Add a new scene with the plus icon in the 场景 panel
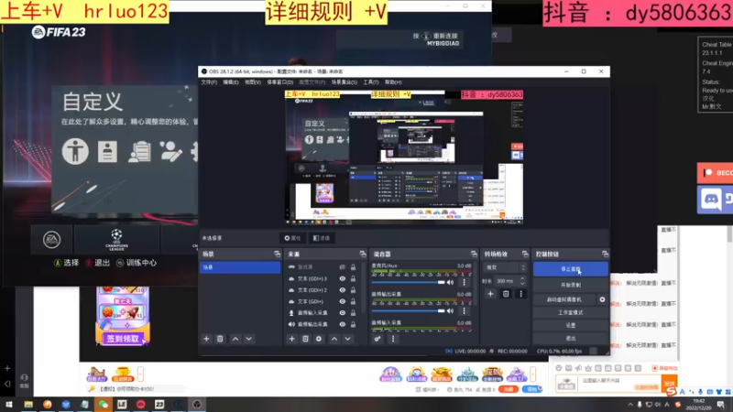The height and width of the screenshot is (412, 733). coord(206,339)
